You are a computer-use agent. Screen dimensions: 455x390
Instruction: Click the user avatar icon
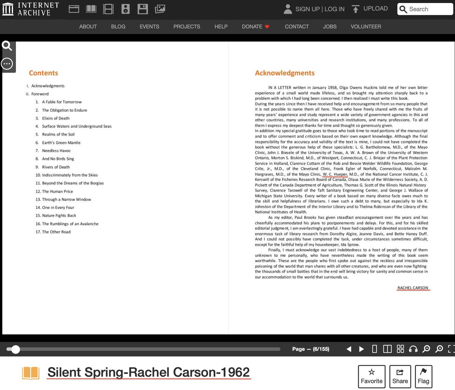[x=288, y=9]
